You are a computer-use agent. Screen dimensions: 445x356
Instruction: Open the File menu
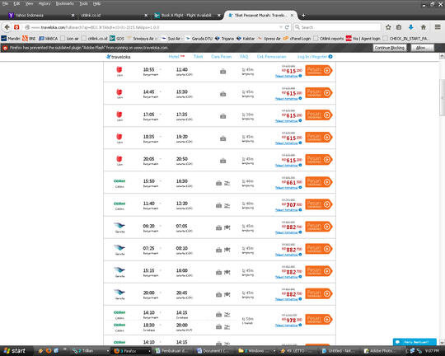coord(6,3)
